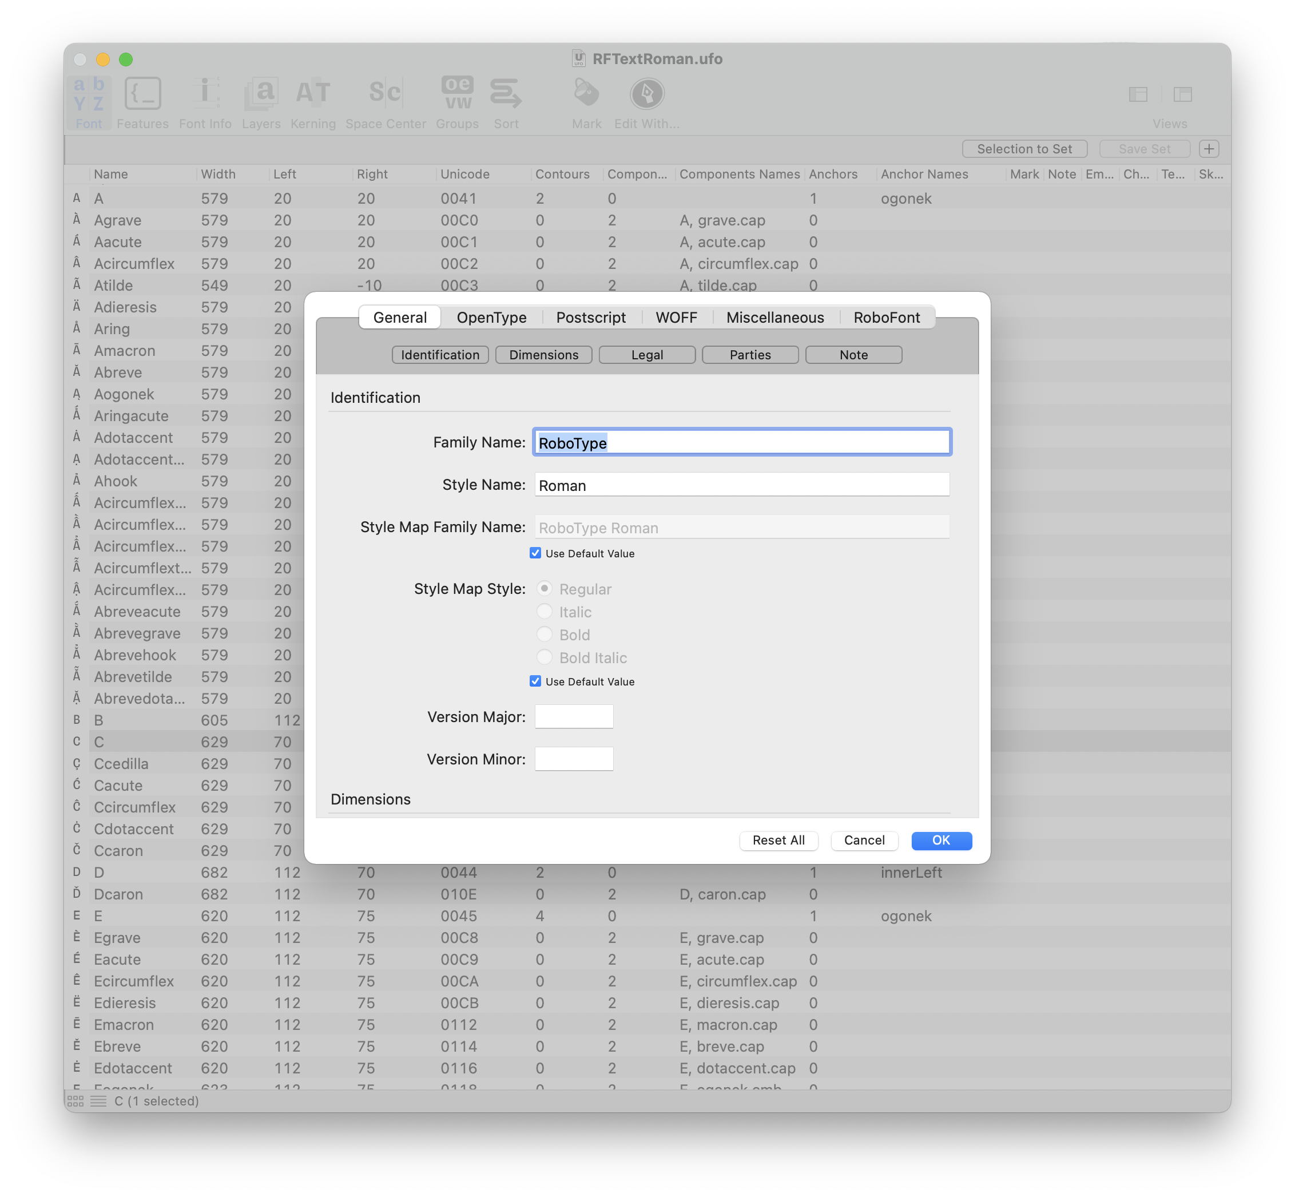Click 'E, macron.cap' component name cell
The width and height of the screenshot is (1295, 1197).
coord(728,1025)
